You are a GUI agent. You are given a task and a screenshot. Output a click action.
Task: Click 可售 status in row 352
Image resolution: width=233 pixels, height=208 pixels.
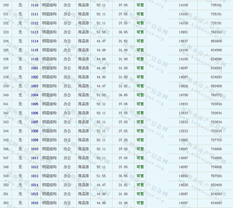(140, 203)
